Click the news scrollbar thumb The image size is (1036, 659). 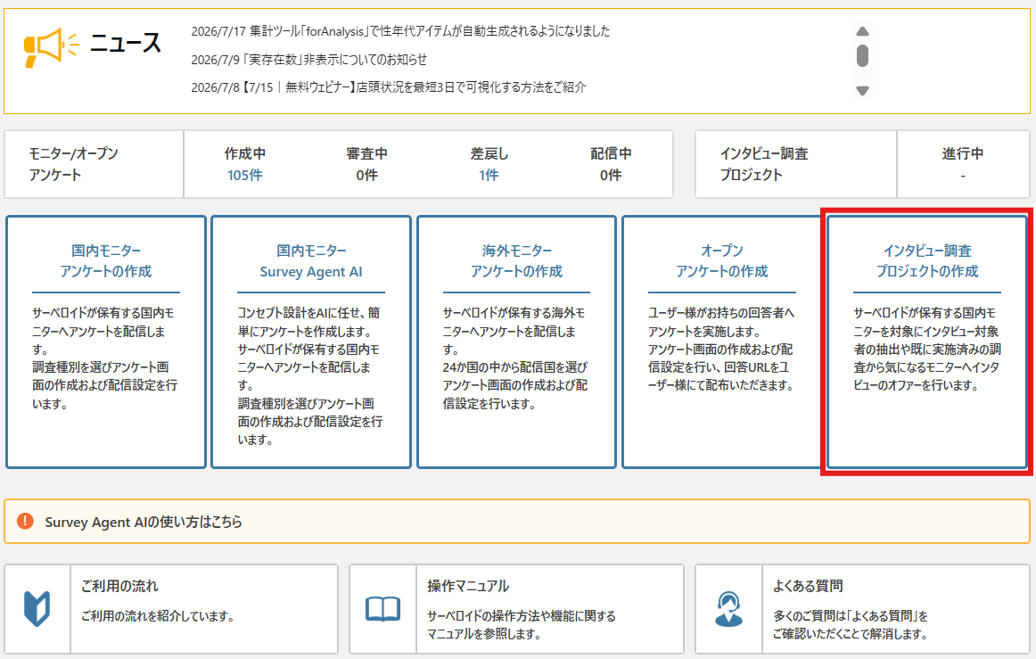tap(862, 55)
